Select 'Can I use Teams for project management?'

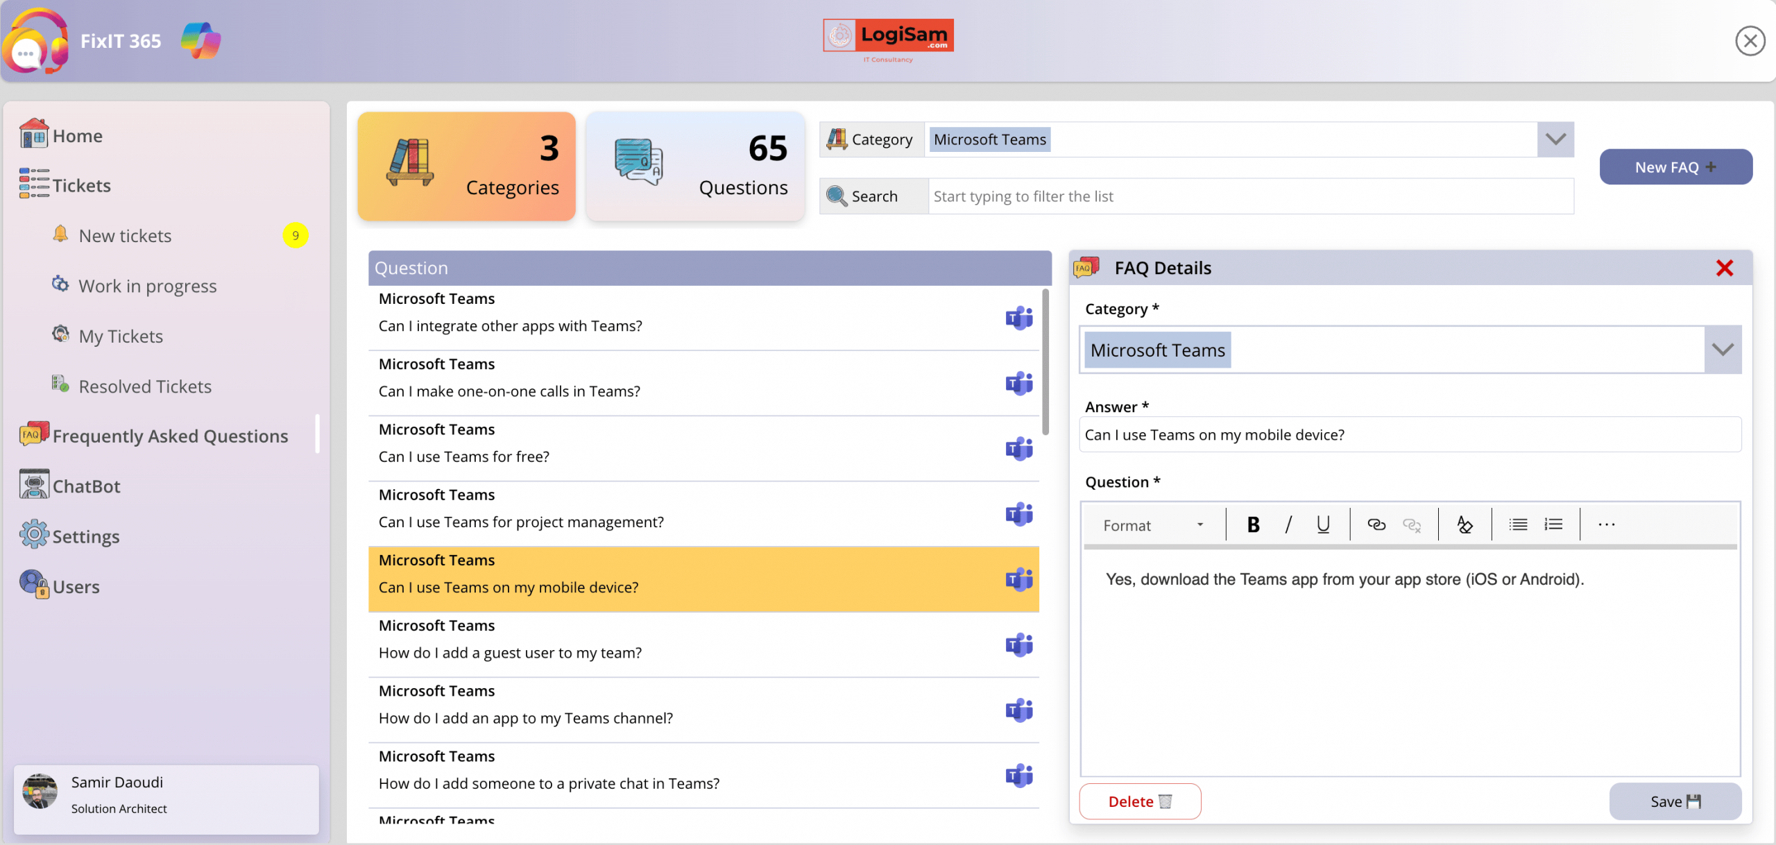click(703, 513)
